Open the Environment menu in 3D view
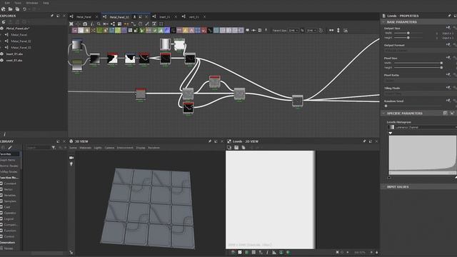Image resolution: width=457 pixels, height=257 pixels. (x=125, y=148)
